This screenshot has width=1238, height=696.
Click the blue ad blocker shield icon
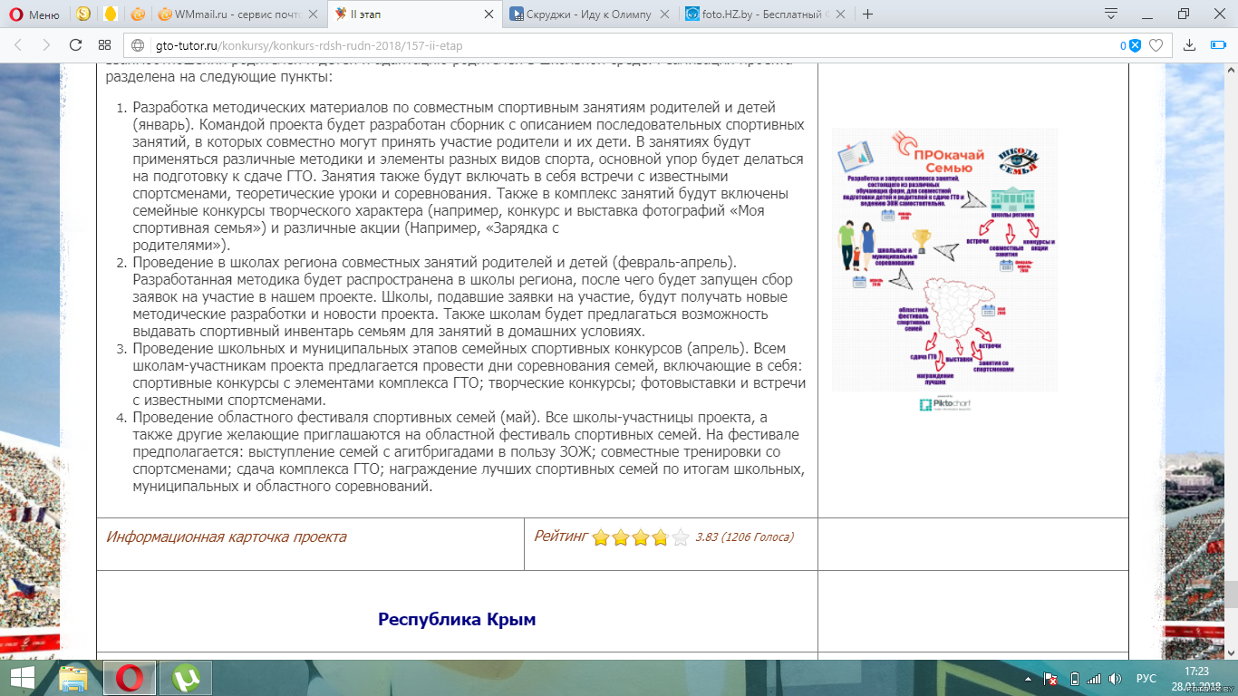click(x=1135, y=45)
